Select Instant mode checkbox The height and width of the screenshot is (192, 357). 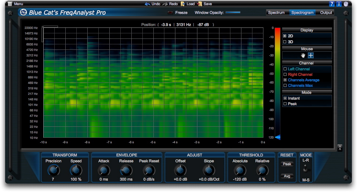coord(285,98)
